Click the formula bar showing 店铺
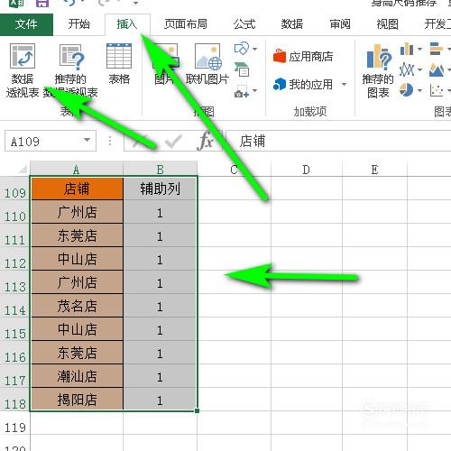This screenshot has width=451, height=451. [338, 141]
